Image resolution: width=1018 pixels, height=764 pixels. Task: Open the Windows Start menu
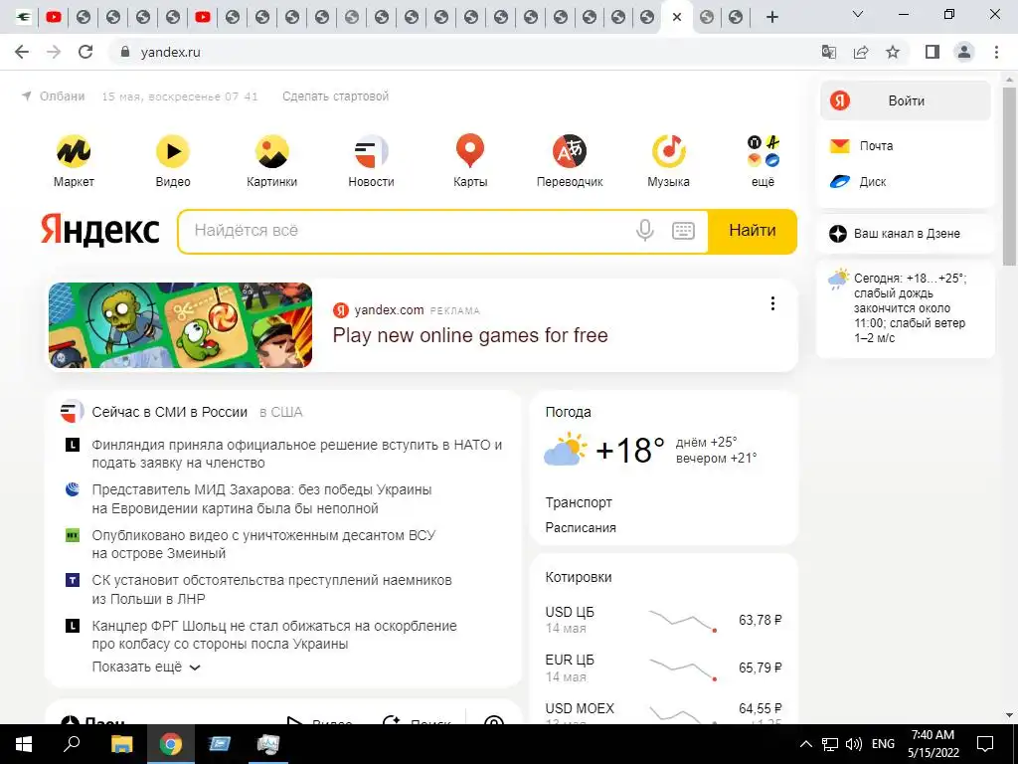click(24, 744)
